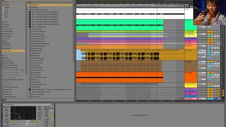Open Audio Effects in the browser
The image size is (226, 127).
click(8, 31)
